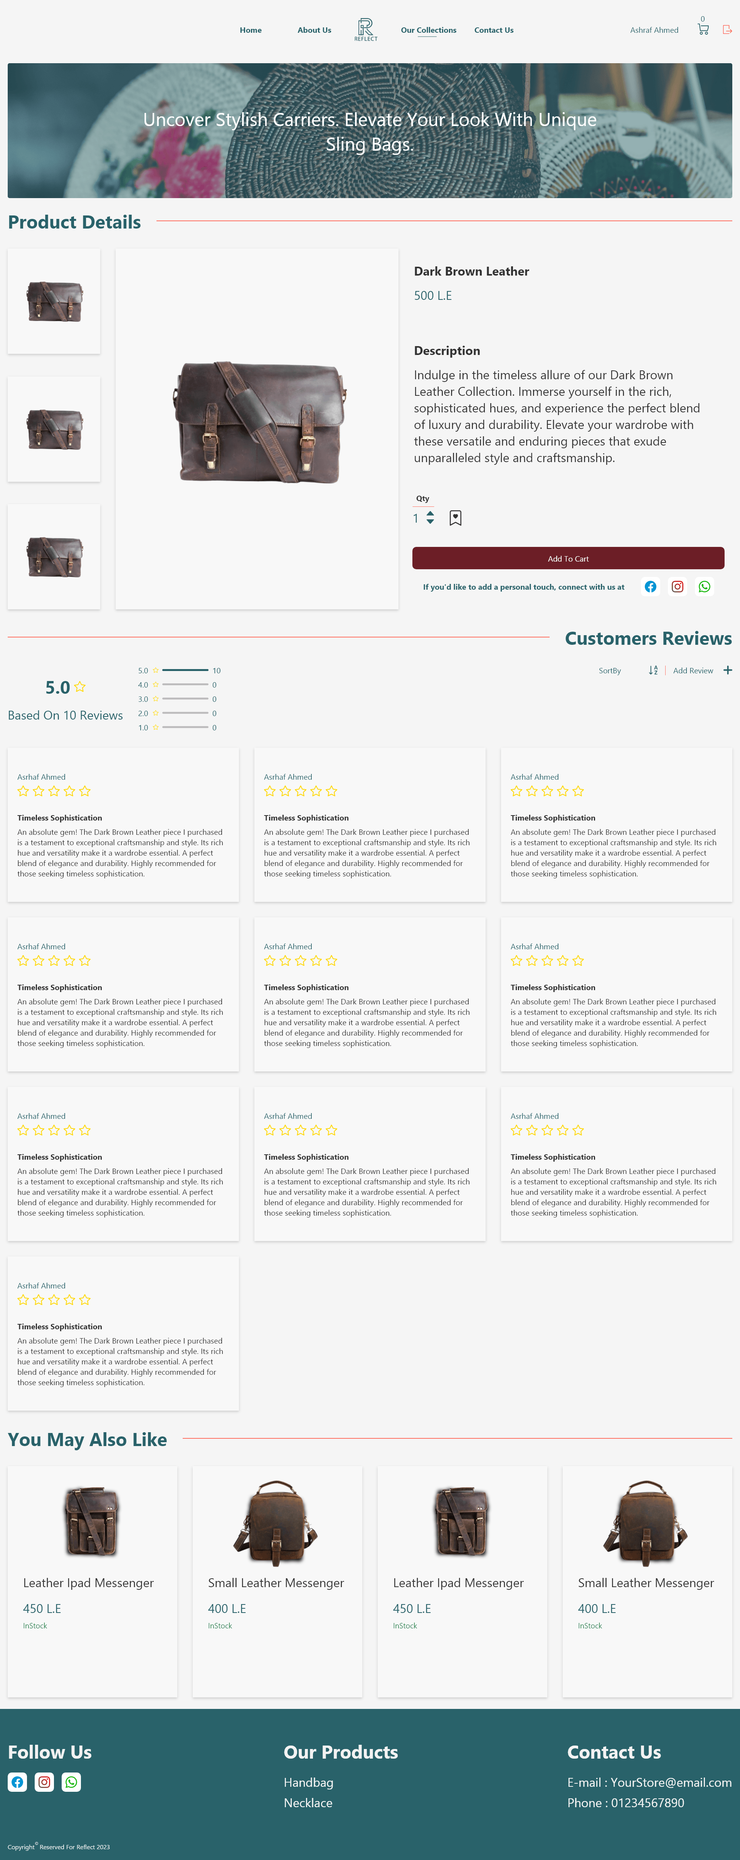This screenshot has height=1860, width=740.
Task: Increase quantity with the up arrow
Action: (x=430, y=513)
